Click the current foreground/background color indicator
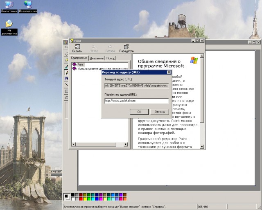Image resolution: width=262 pixels, height=210 pixels. pos(67,197)
